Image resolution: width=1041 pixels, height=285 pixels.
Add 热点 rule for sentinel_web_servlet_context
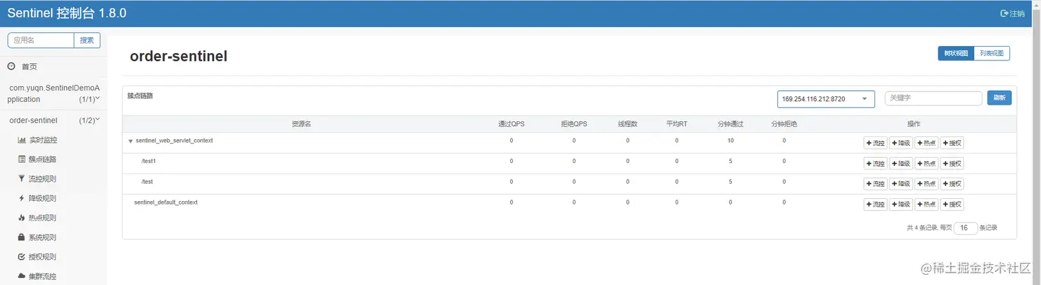click(x=926, y=143)
